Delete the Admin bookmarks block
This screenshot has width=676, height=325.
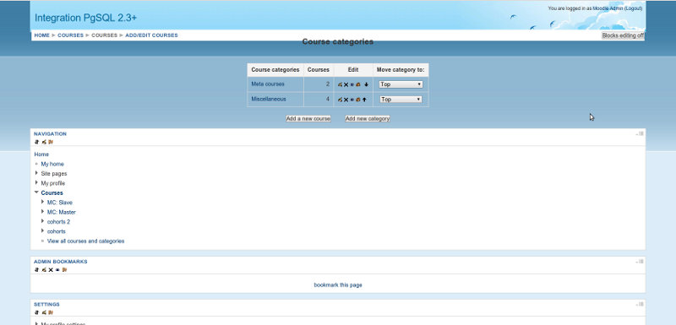51,270
